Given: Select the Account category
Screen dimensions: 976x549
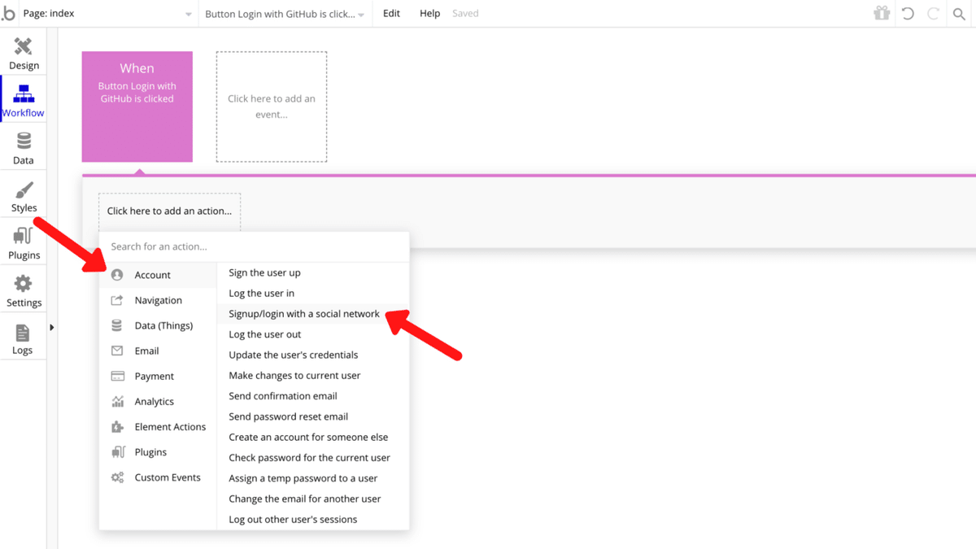Looking at the screenshot, I should point(158,275).
